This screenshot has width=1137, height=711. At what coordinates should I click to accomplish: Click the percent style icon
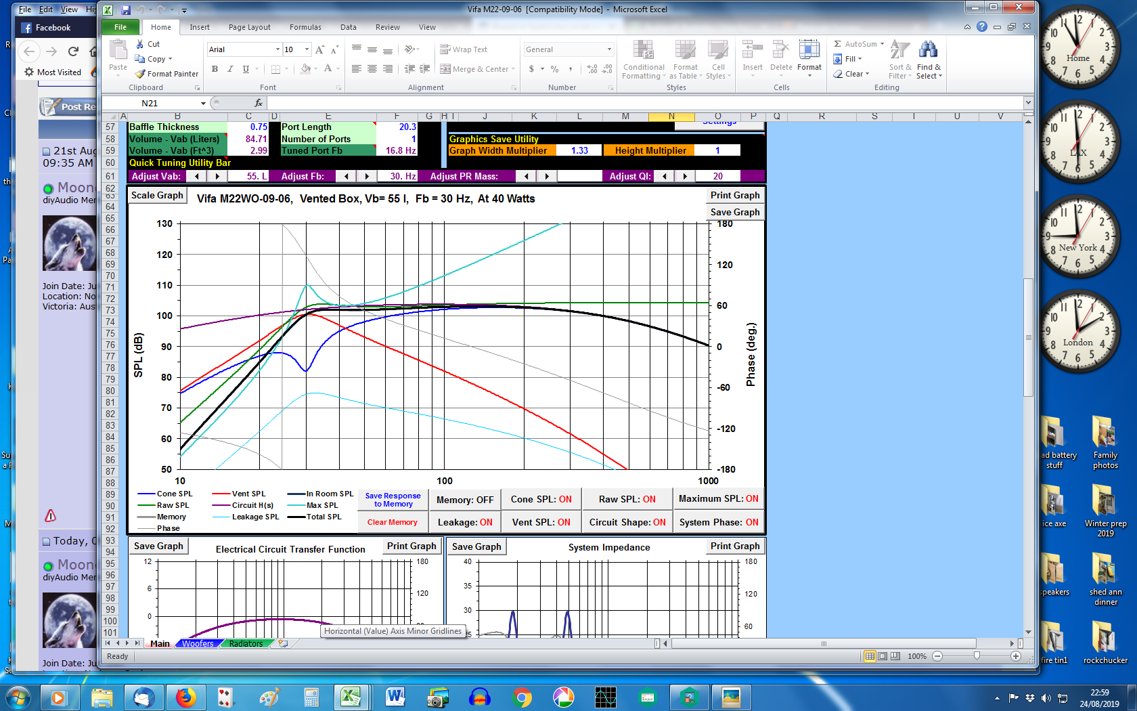pos(554,68)
